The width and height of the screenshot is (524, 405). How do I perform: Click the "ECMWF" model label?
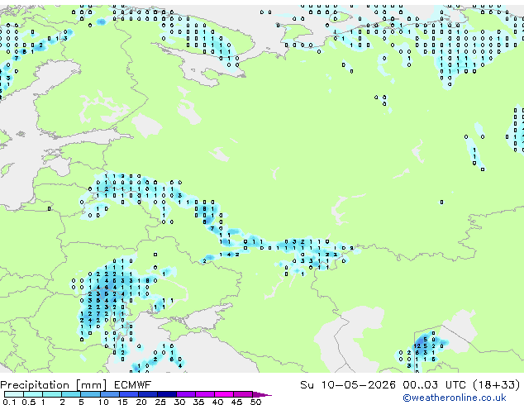point(133,385)
